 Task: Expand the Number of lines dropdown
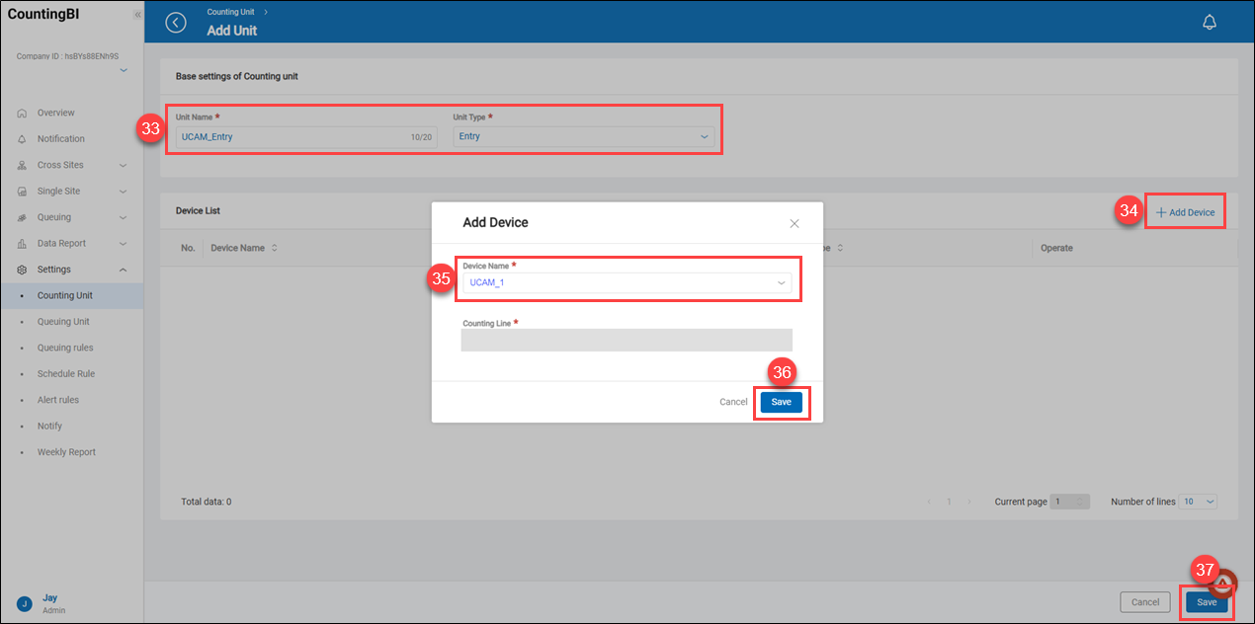(1198, 502)
